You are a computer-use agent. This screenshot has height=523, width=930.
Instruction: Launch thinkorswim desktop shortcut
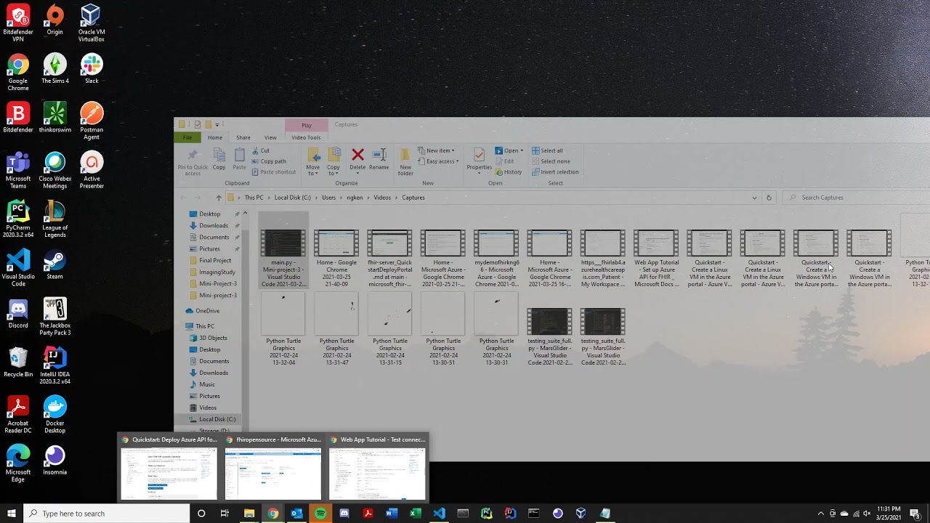pos(54,117)
